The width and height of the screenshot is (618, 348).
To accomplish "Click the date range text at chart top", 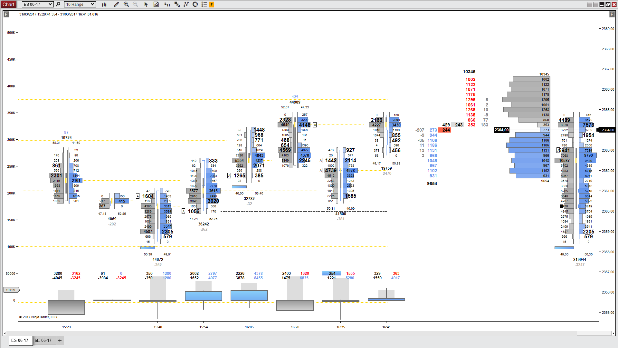I will tap(59, 14).
